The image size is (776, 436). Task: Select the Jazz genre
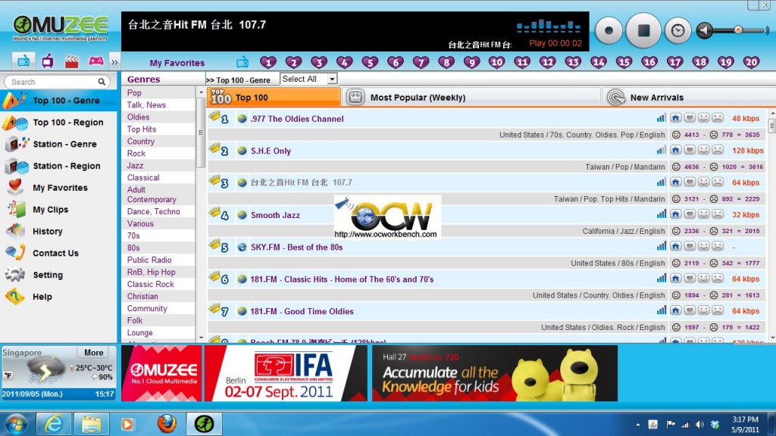coord(135,166)
